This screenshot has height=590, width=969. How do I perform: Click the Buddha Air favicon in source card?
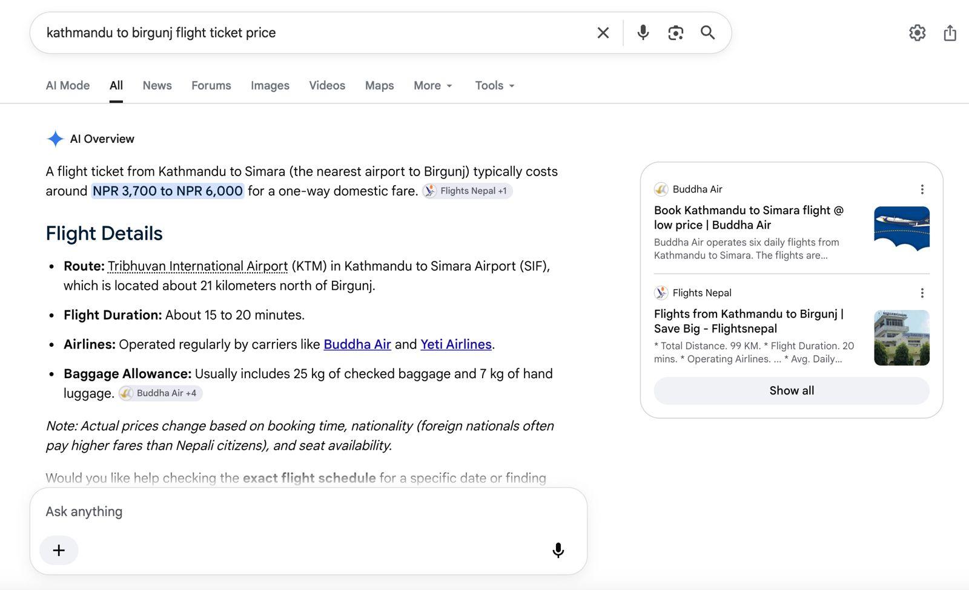click(661, 189)
